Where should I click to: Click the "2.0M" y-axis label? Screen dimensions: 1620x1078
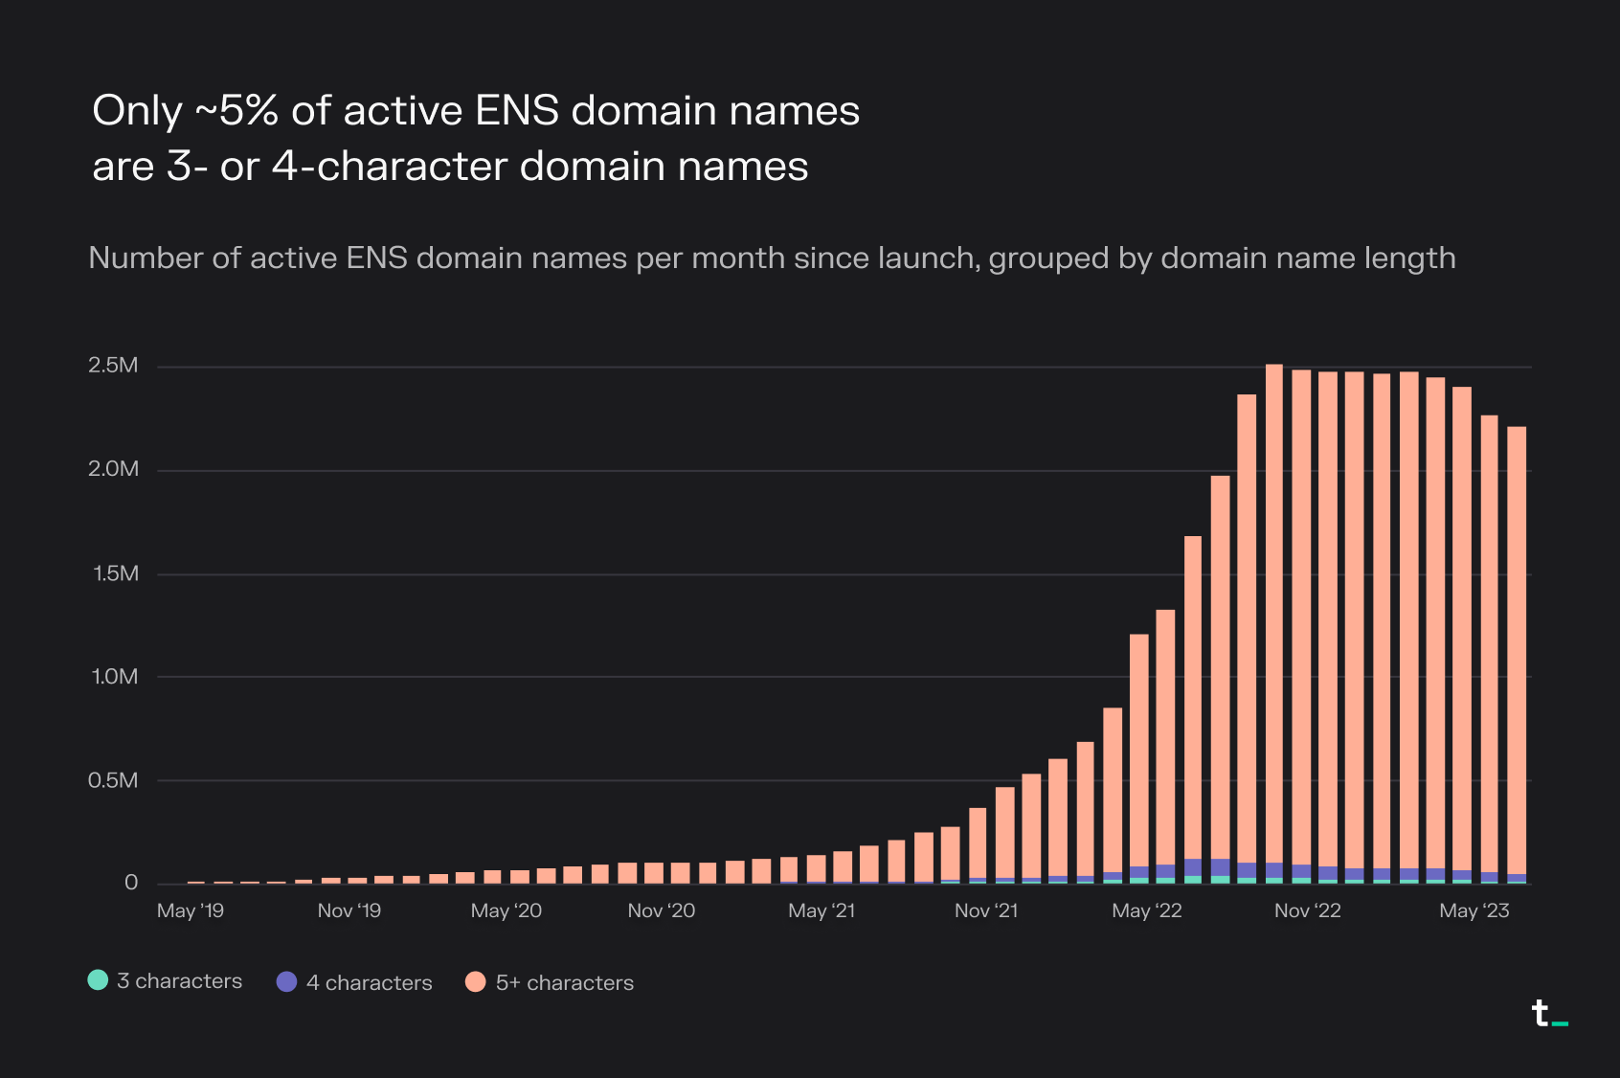point(113,469)
